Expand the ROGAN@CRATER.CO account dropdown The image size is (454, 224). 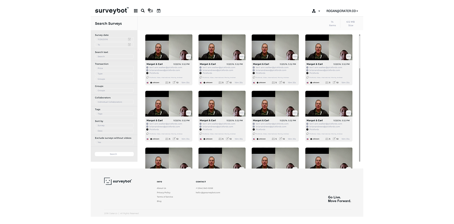[342, 11]
